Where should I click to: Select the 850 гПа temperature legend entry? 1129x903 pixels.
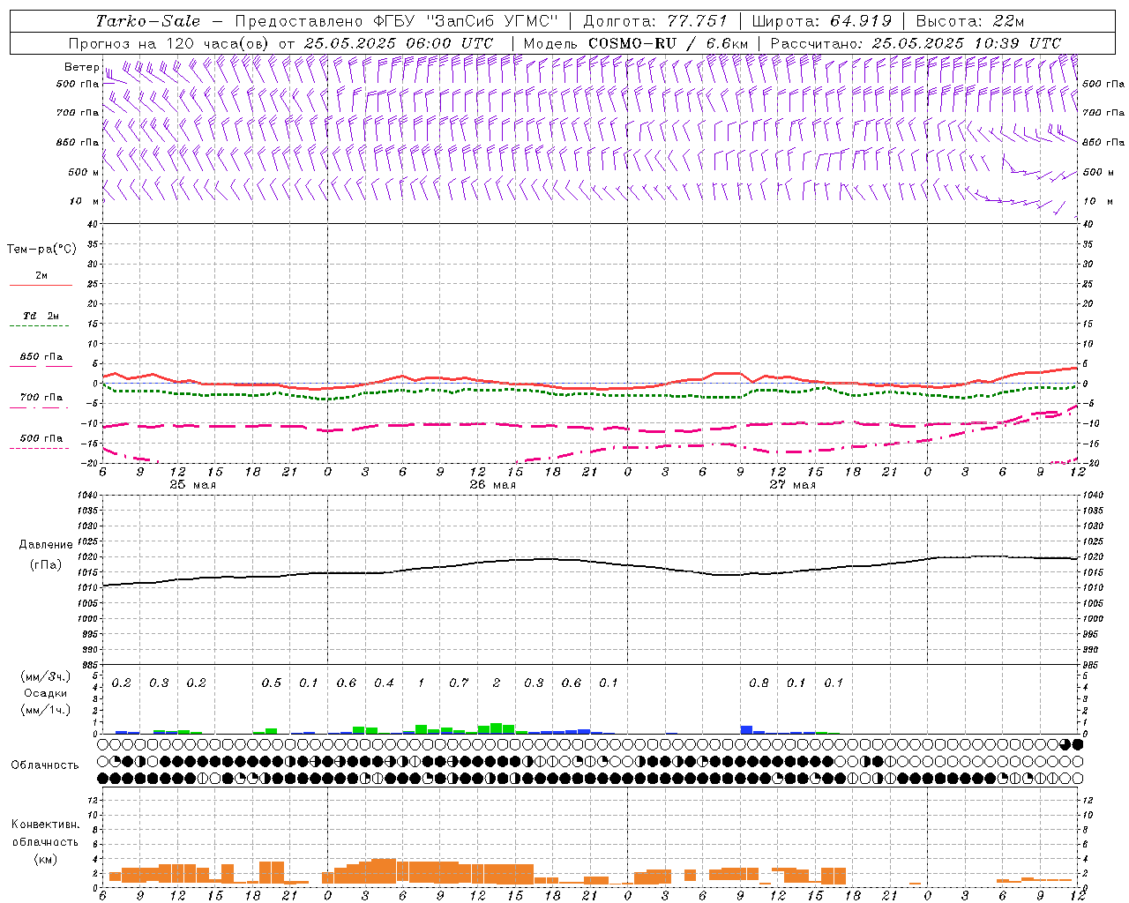coord(41,358)
